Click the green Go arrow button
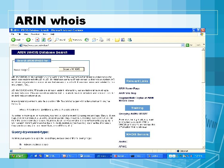Image resolution: width=224 pixels, height=168 pixels. (x=187, y=45)
